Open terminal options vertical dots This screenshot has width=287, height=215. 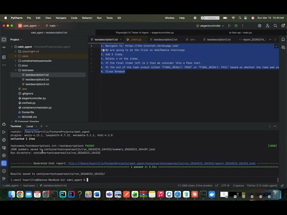(270, 126)
